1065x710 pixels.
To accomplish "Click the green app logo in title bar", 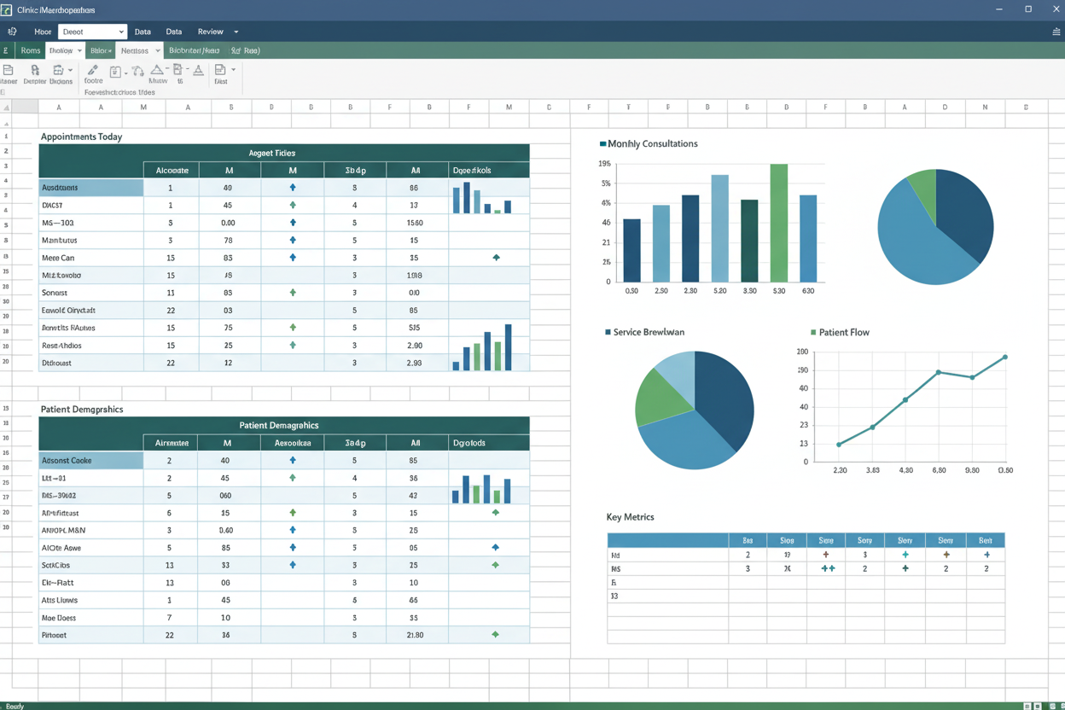I will click(x=7, y=9).
